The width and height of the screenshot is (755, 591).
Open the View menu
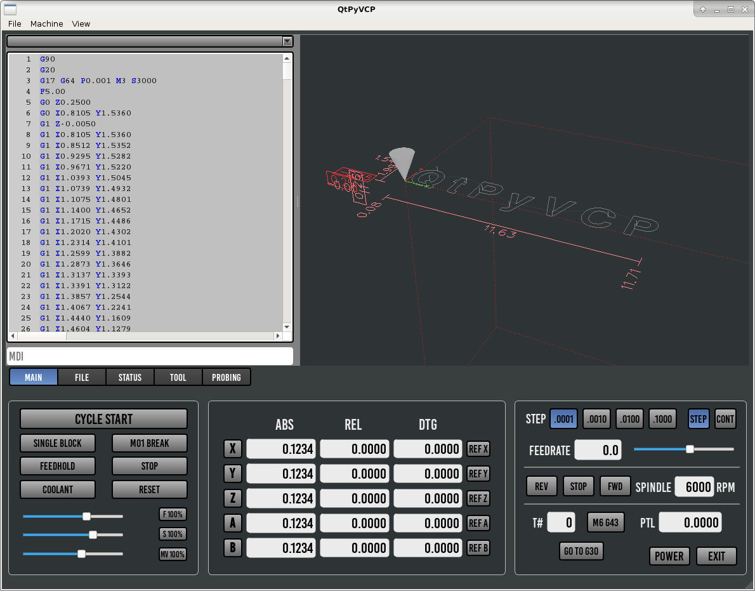coord(81,23)
